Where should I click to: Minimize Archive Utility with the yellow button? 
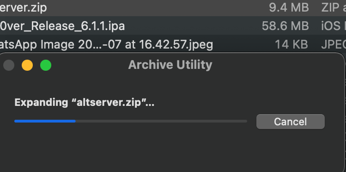point(27,65)
